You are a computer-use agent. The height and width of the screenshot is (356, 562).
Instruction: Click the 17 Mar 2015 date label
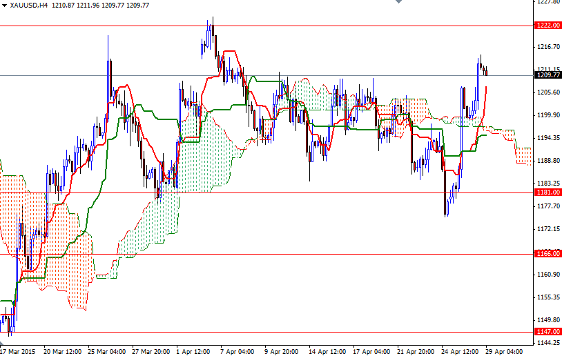point(17,350)
